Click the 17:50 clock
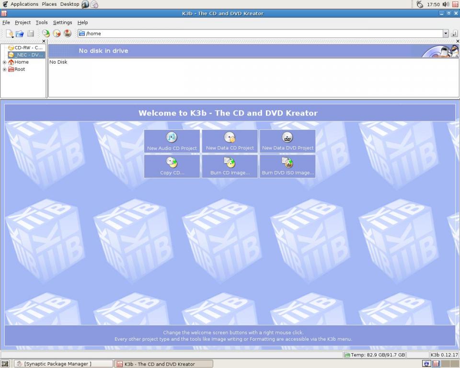 (x=433, y=4)
